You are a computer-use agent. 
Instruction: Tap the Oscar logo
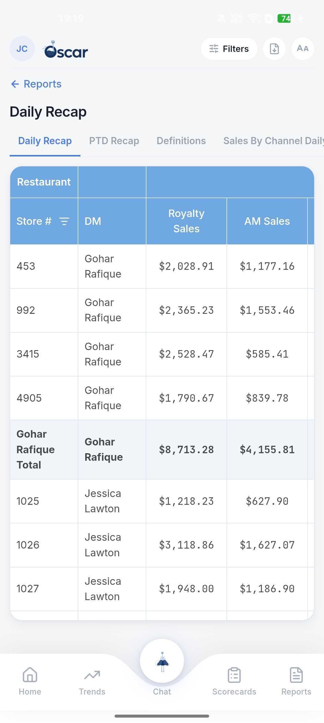[x=65, y=49]
